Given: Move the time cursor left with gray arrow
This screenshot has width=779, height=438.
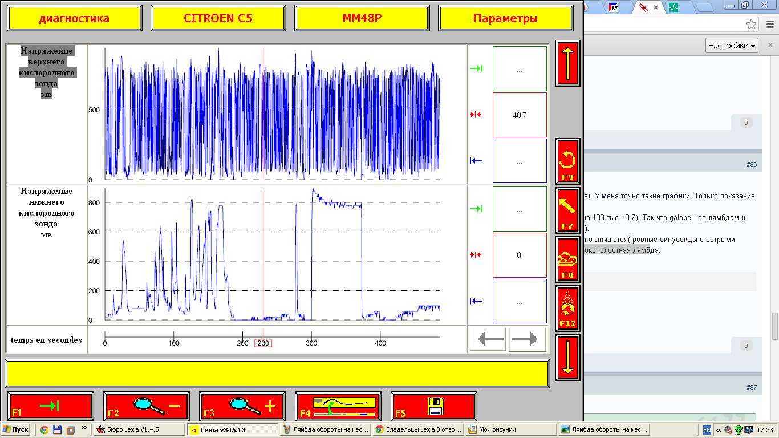Looking at the screenshot, I should (488, 340).
